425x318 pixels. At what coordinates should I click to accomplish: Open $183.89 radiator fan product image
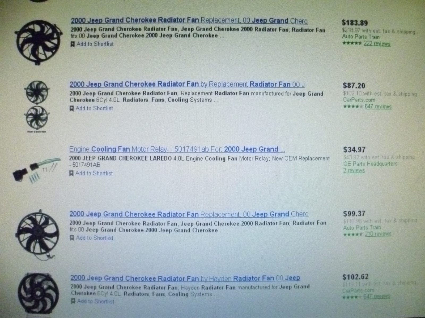pyautogui.click(x=37, y=40)
